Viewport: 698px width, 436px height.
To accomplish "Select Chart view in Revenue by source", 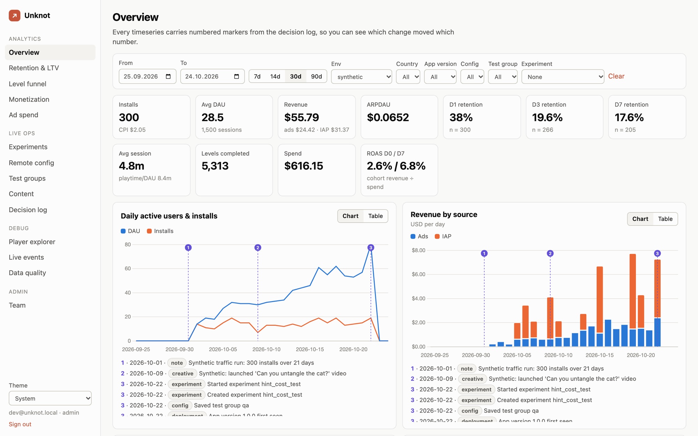I will pos(640,219).
